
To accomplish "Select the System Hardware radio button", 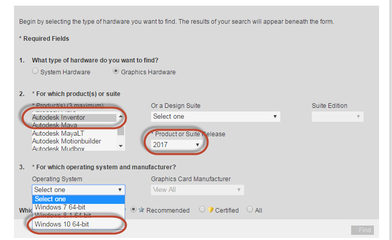I will click(x=35, y=71).
